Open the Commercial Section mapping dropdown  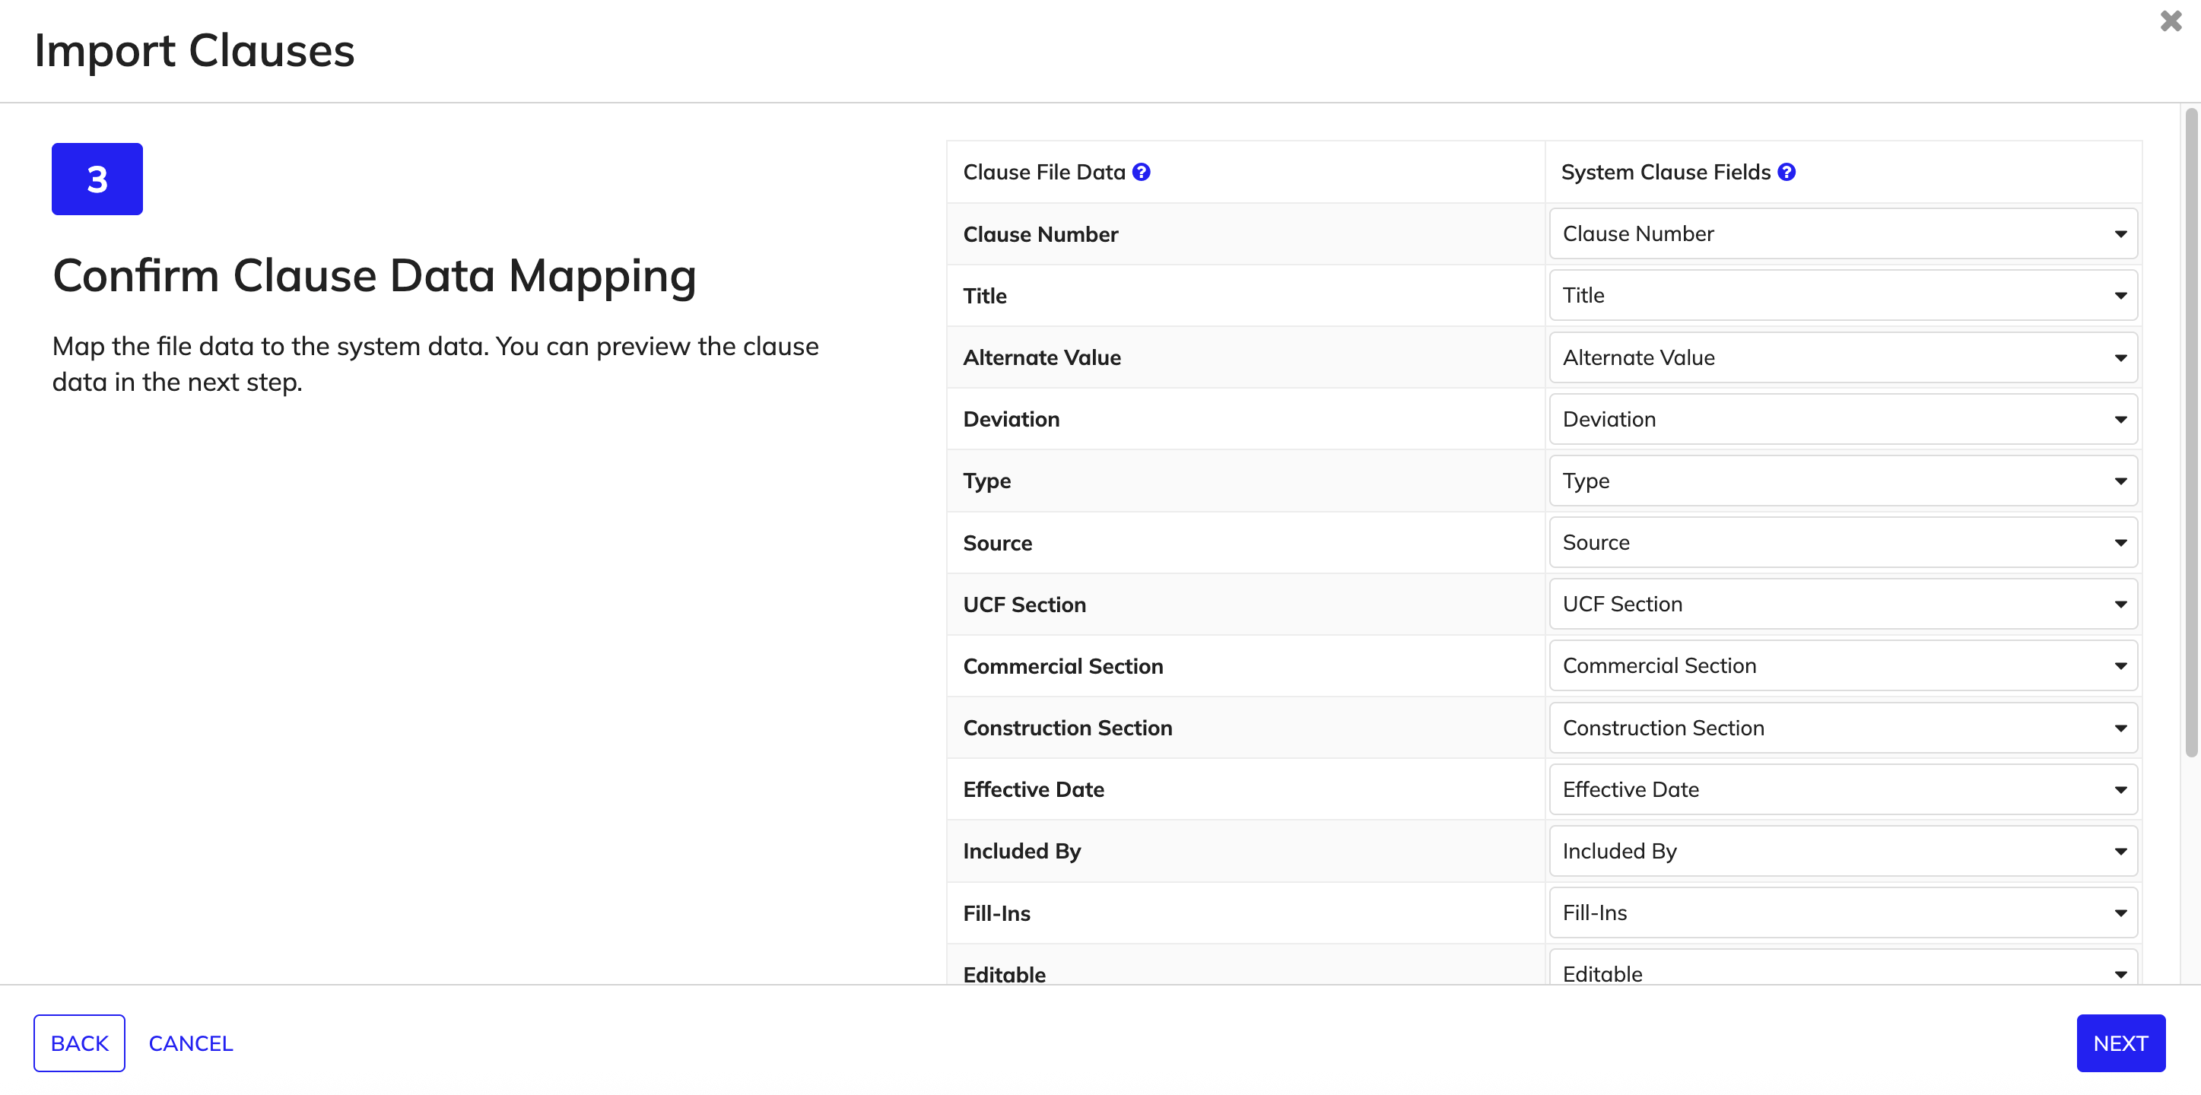click(x=1843, y=665)
